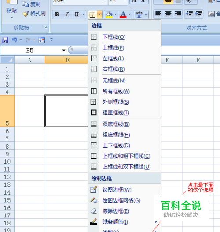Open the font color dropdown arrow
Image resolution: width=220 pixels, height=232 pixels.
click(x=130, y=14)
